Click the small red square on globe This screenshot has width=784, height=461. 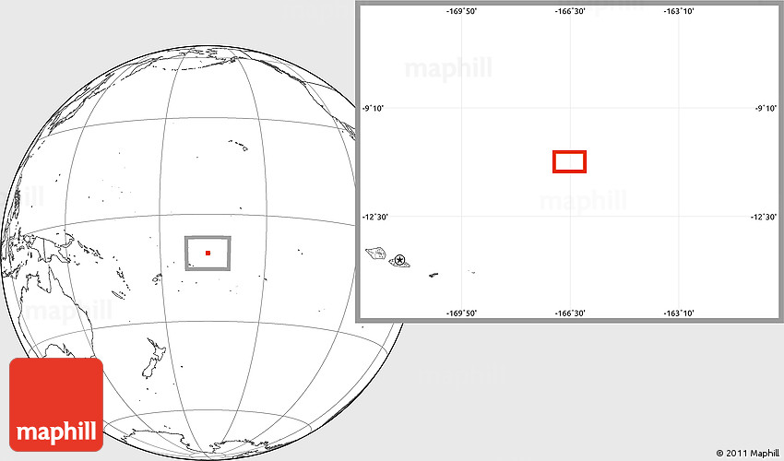tap(208, 253)
